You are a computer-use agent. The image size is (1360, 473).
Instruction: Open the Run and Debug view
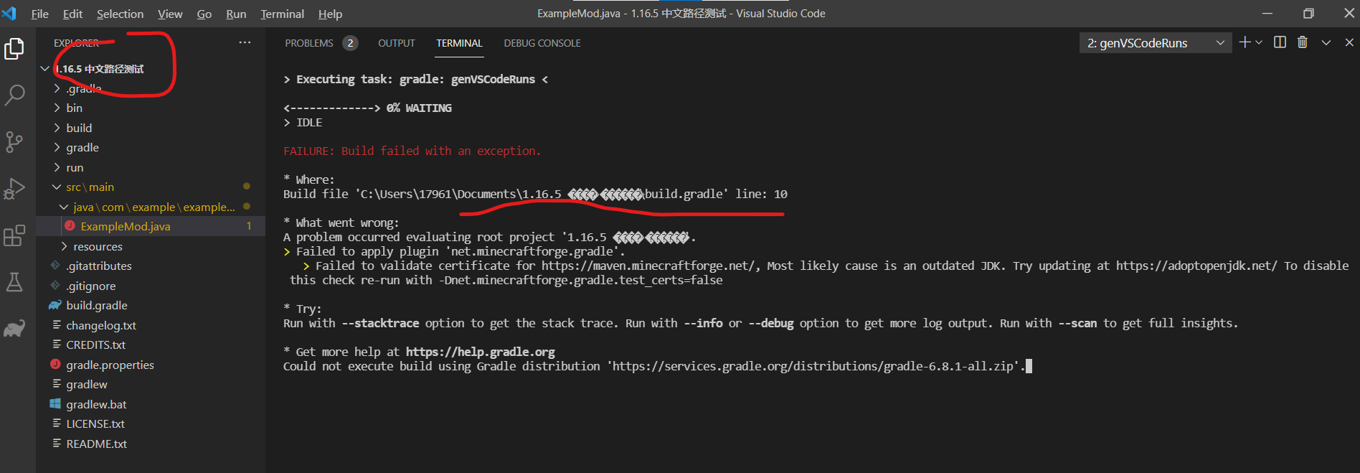(14, 189)
